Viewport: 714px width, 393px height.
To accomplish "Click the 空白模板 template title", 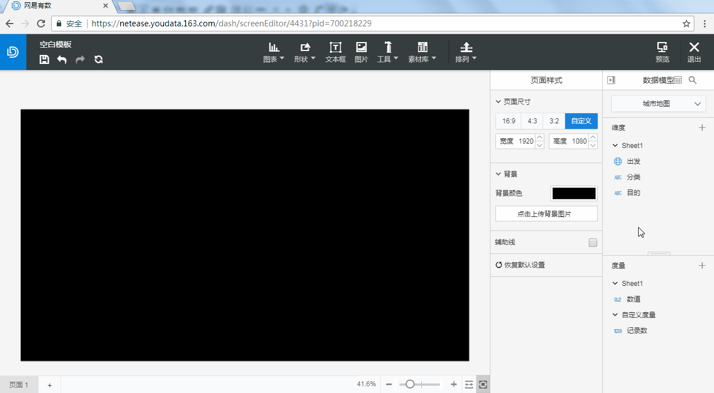I will (56, 44).
